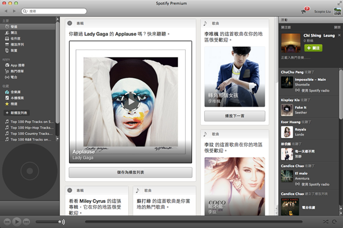
Task: Click 儲存為播放列表 save as playlist button
Action: (130, 173)
